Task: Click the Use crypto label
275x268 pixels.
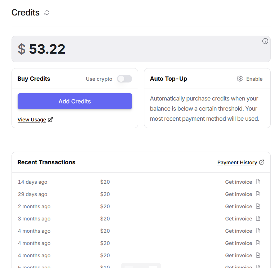Action: [99, 79]
